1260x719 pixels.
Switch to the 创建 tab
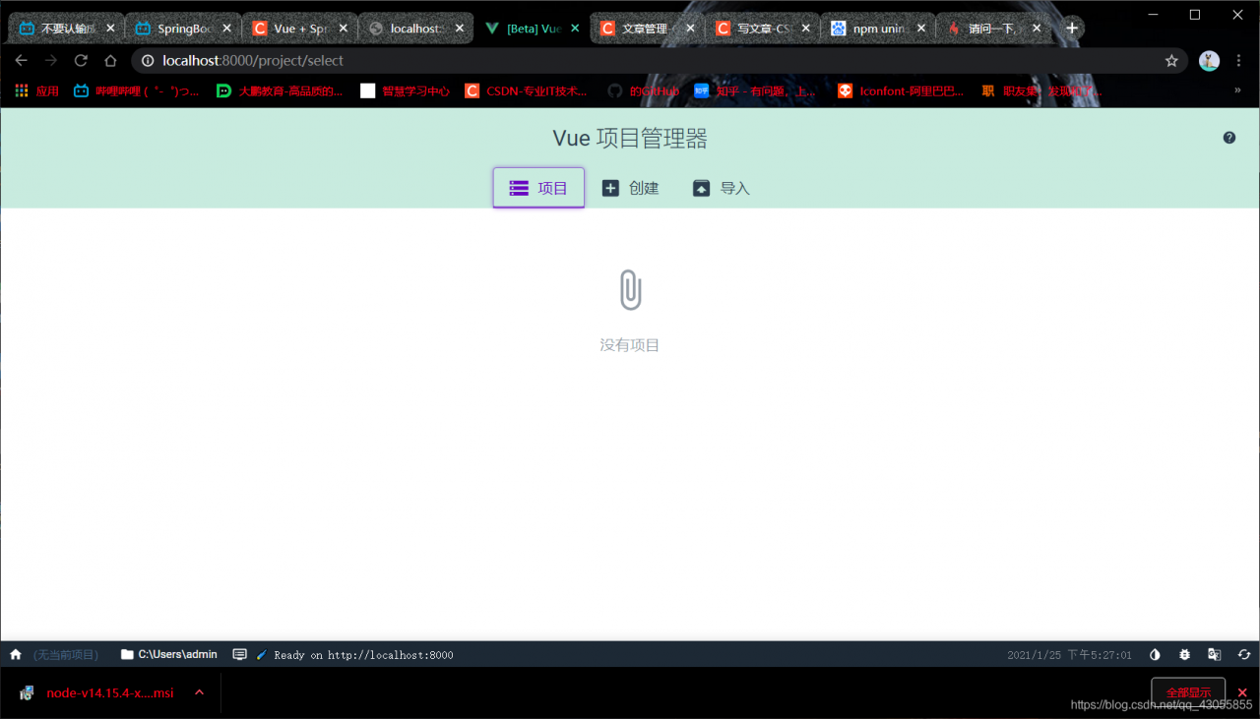pos(631,187)
